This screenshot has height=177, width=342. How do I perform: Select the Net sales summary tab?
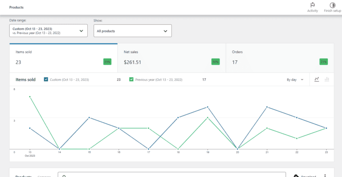tap(172, 58)
